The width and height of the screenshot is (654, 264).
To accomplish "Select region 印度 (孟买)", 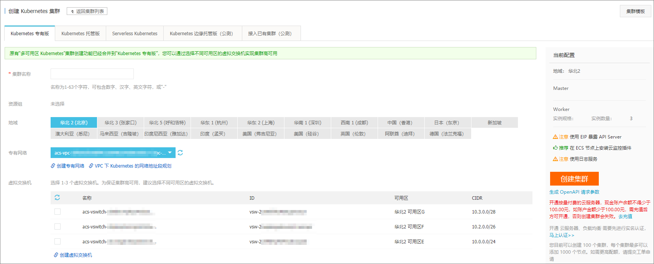I will (214, 134).
